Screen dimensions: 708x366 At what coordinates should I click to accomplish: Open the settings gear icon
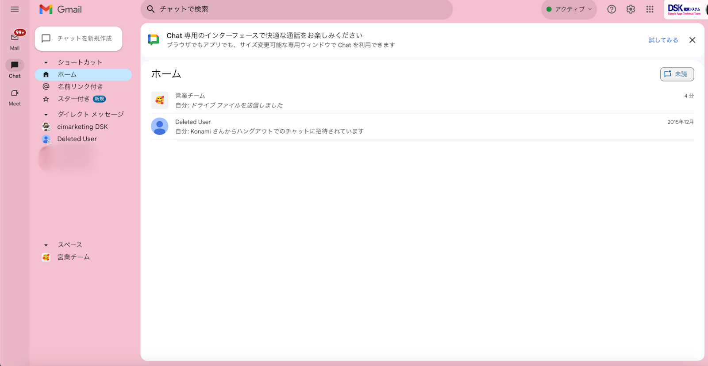pos(631,9)
